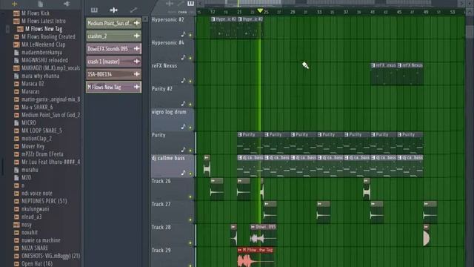Click the note icon on Hypersonic #2 track

click(183, 34)
